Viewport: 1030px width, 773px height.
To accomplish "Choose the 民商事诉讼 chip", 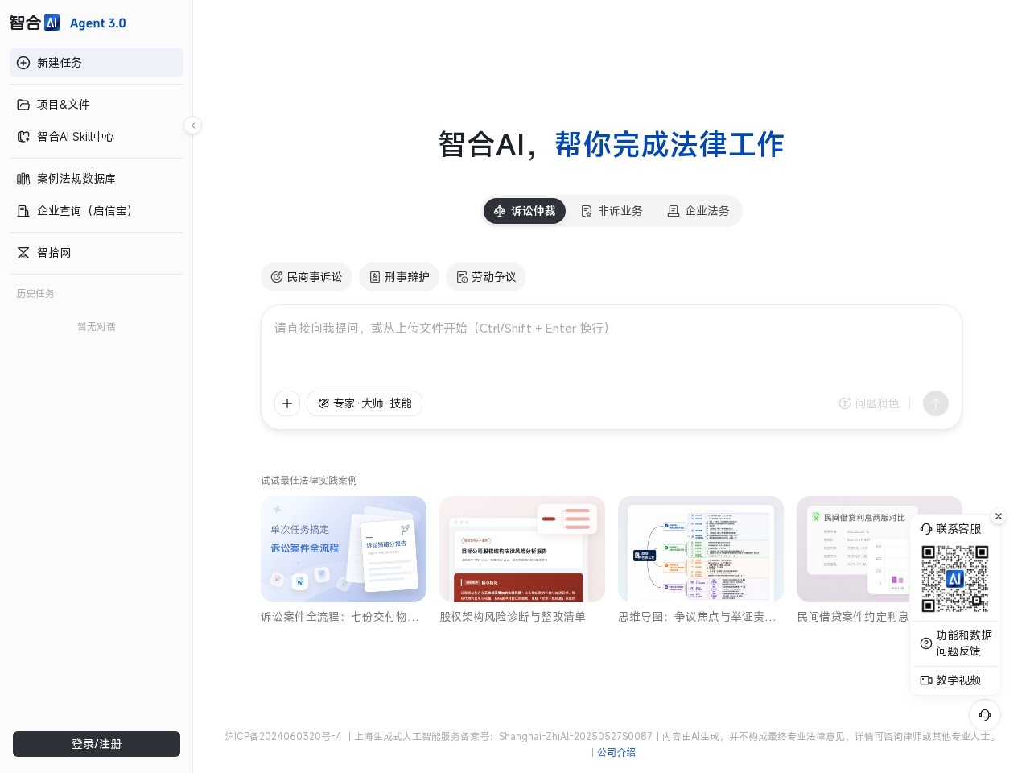I will (x=307, y=277).
